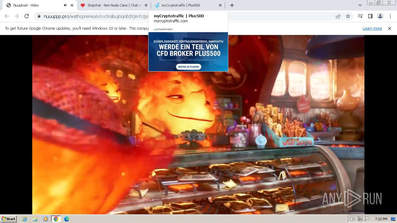The image size is (397, 223).
Task: Switch to the Stripchat tab
Action: (114, 5)
